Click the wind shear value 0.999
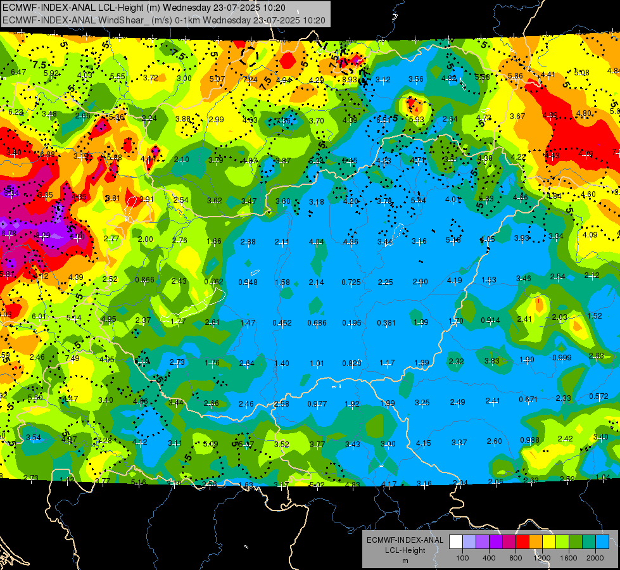620x570 pixels. tap(562, 358)
